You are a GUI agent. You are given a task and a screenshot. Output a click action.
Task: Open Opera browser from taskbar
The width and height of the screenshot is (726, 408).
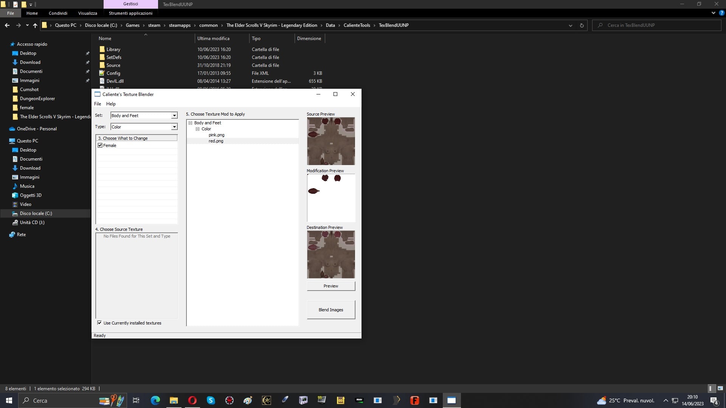click(x=192, y=400)
